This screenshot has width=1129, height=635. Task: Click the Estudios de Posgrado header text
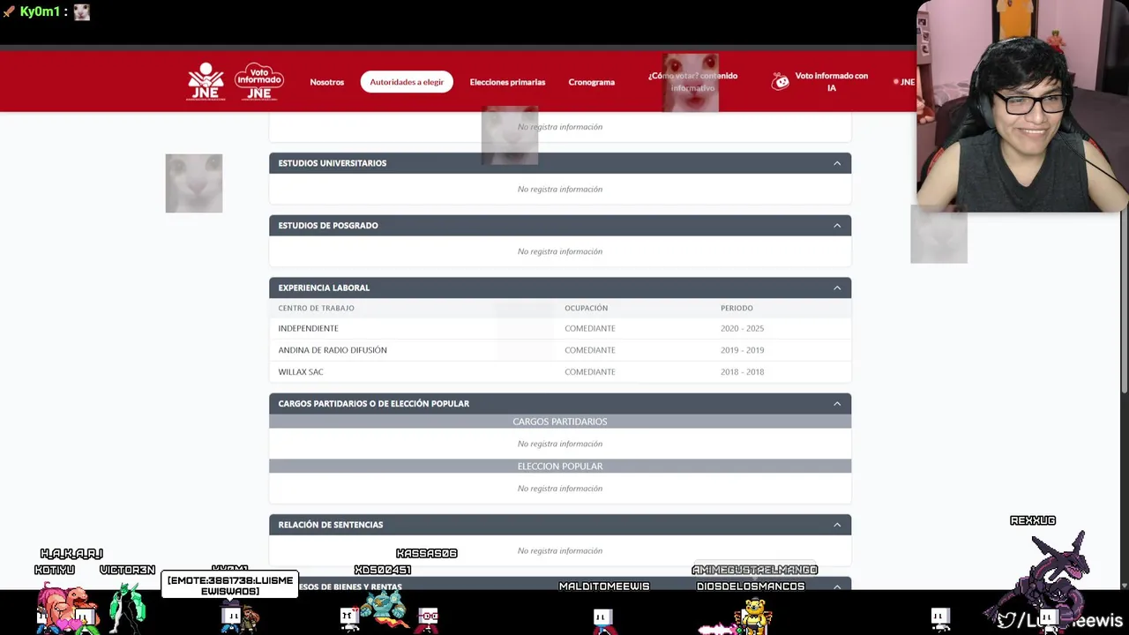pyautogui.click(x=328, y=226)
